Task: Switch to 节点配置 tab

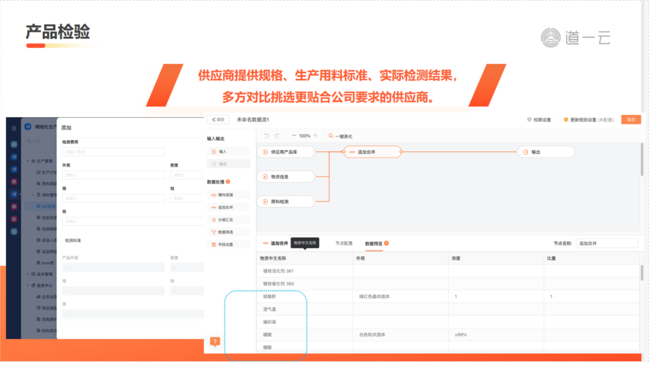Action: pyautogui.click(x=344, y=243)
